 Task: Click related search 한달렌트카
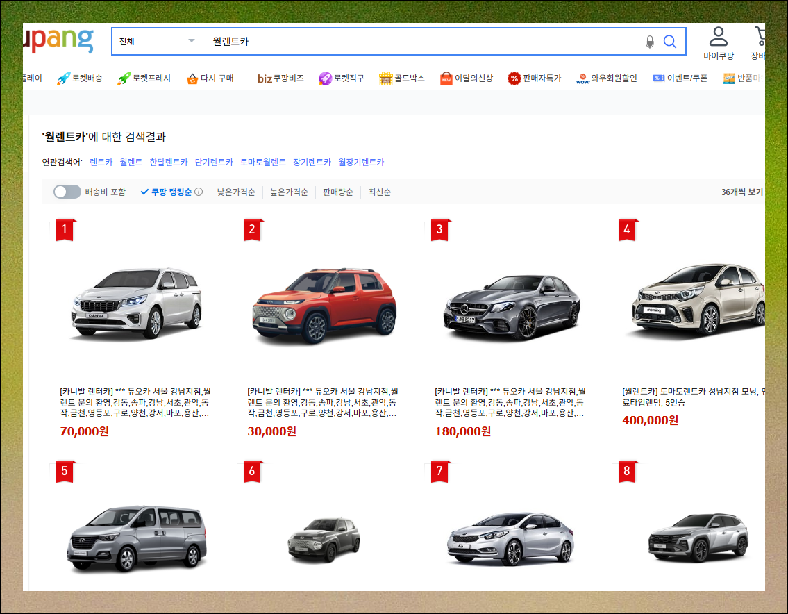168,162
